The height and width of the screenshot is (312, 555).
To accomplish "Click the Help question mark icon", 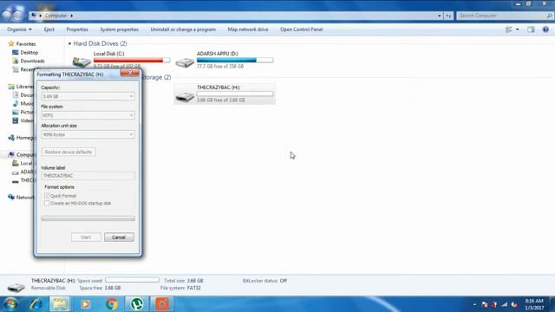I will [x=545, y=29].
